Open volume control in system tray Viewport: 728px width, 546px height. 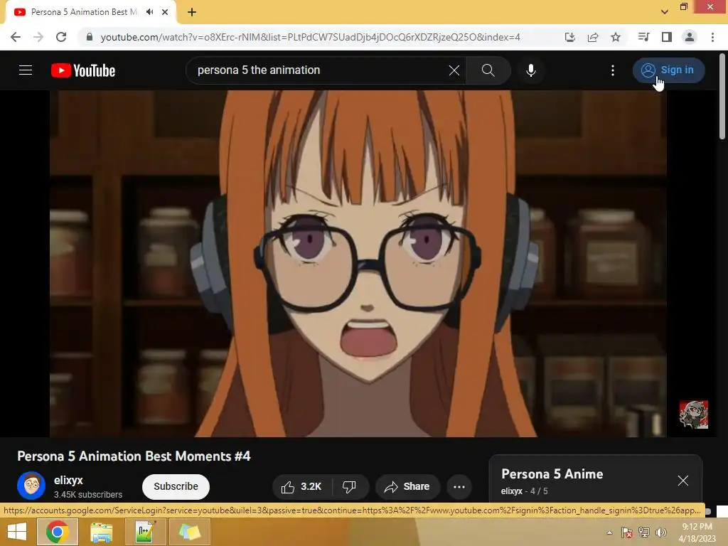660,532
